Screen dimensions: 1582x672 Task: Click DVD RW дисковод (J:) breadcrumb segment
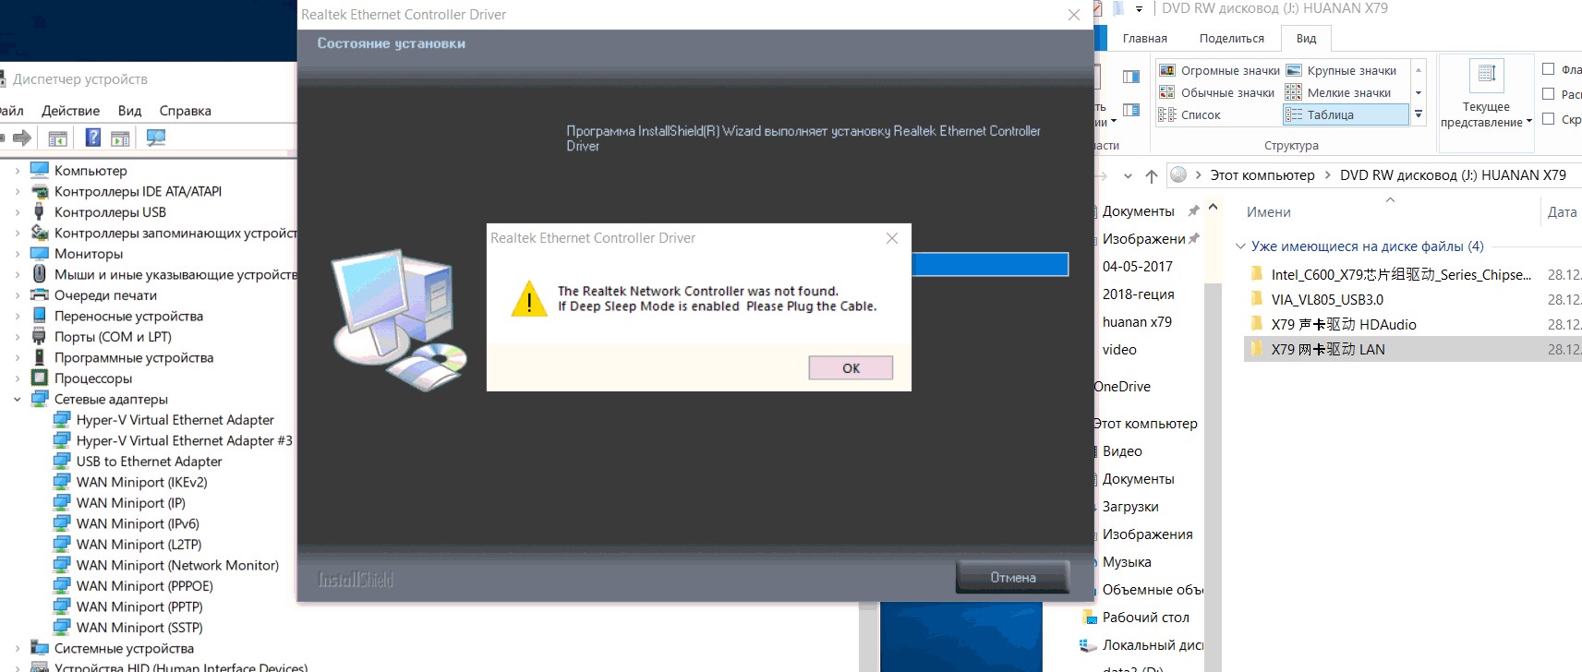pos(1453,175)
